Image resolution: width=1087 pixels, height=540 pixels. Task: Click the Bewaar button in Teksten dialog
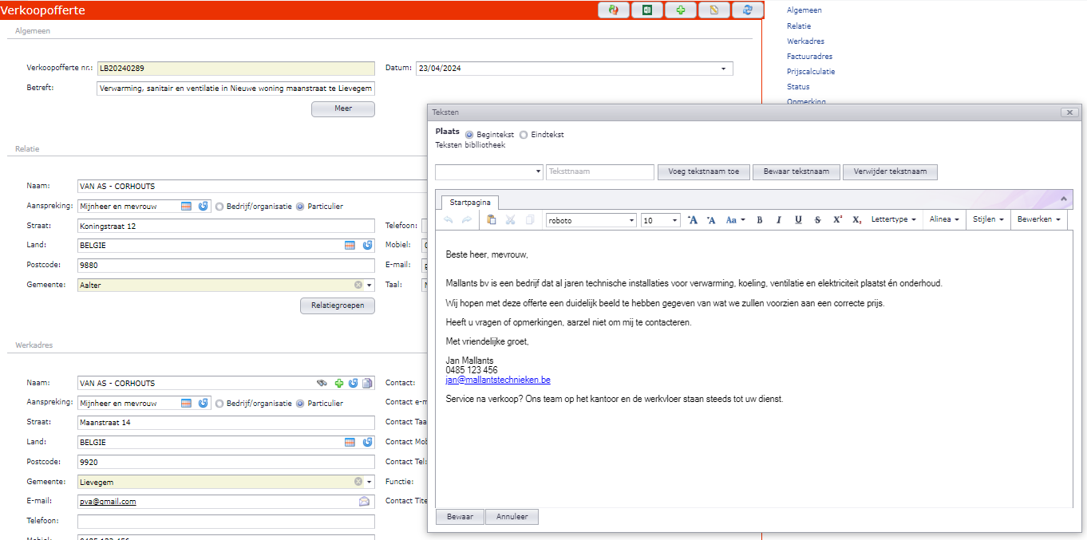(x=460, y=517)
